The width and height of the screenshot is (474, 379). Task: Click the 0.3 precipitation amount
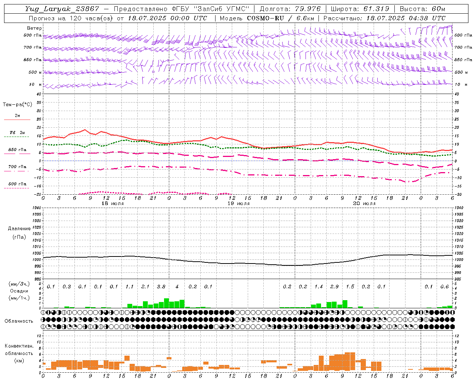point(67,286)
